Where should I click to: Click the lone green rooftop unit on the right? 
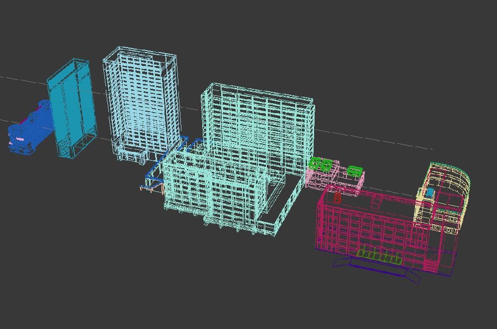coord(354,171)
